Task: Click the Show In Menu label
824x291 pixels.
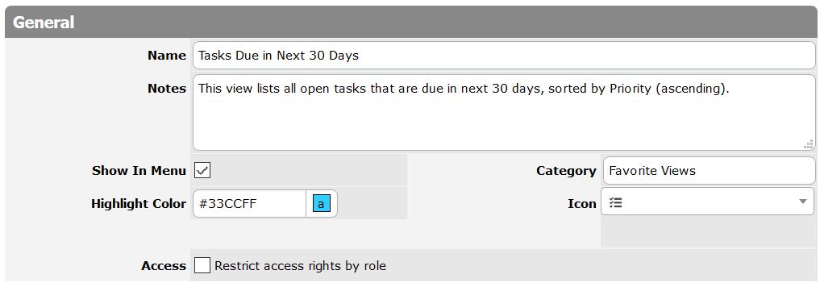Action: click(139, 171)
